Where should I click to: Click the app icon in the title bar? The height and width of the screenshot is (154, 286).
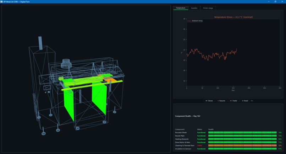(x=1, y=2)
